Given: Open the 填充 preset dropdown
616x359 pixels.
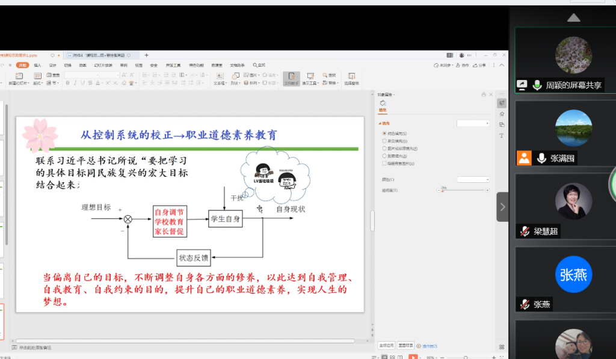Looking at the screenshot, I should click(x=473, y=123).
